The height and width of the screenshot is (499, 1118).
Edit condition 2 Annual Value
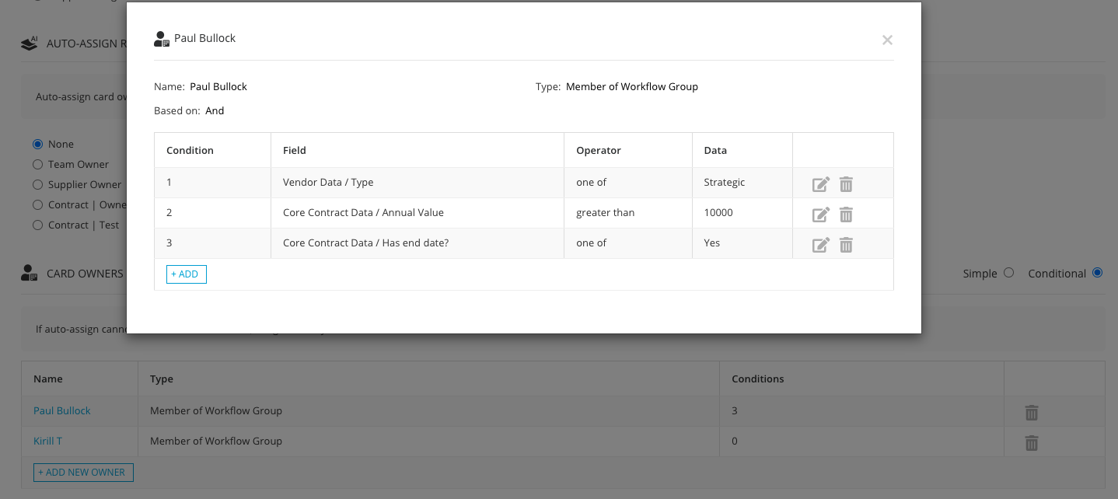pyautogui.click(x=821, y=215)
